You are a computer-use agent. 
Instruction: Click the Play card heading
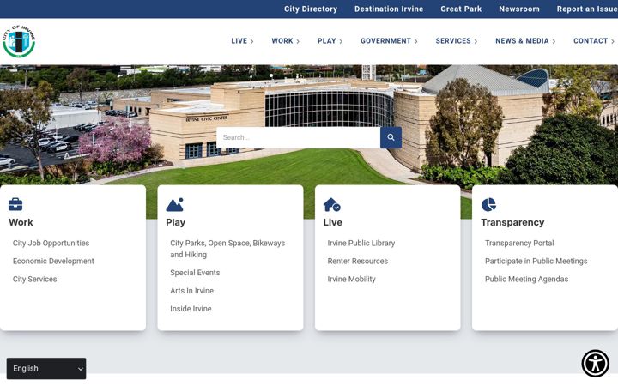coord(175,222)
